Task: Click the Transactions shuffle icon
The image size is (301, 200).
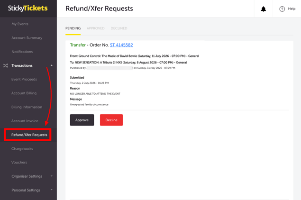Action: tap(5, 66)
